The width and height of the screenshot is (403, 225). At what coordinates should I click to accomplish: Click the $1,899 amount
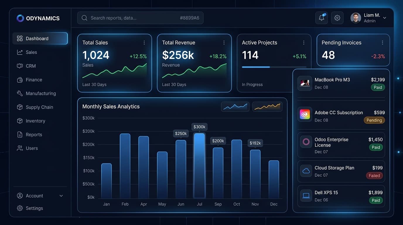click(375, 192)
